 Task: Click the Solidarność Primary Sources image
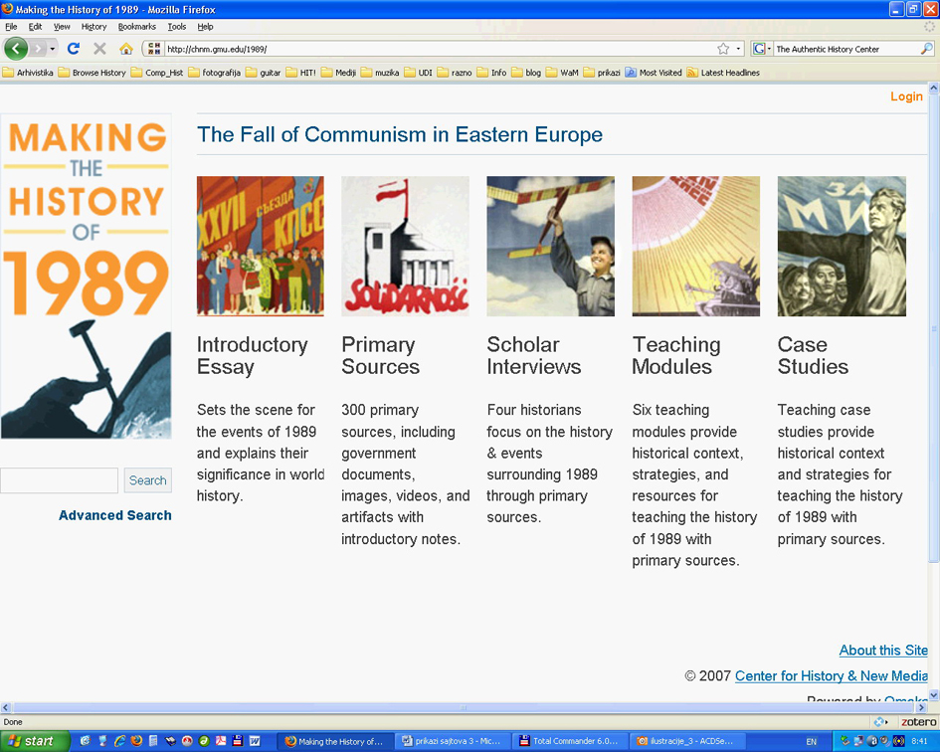[405, 247]
